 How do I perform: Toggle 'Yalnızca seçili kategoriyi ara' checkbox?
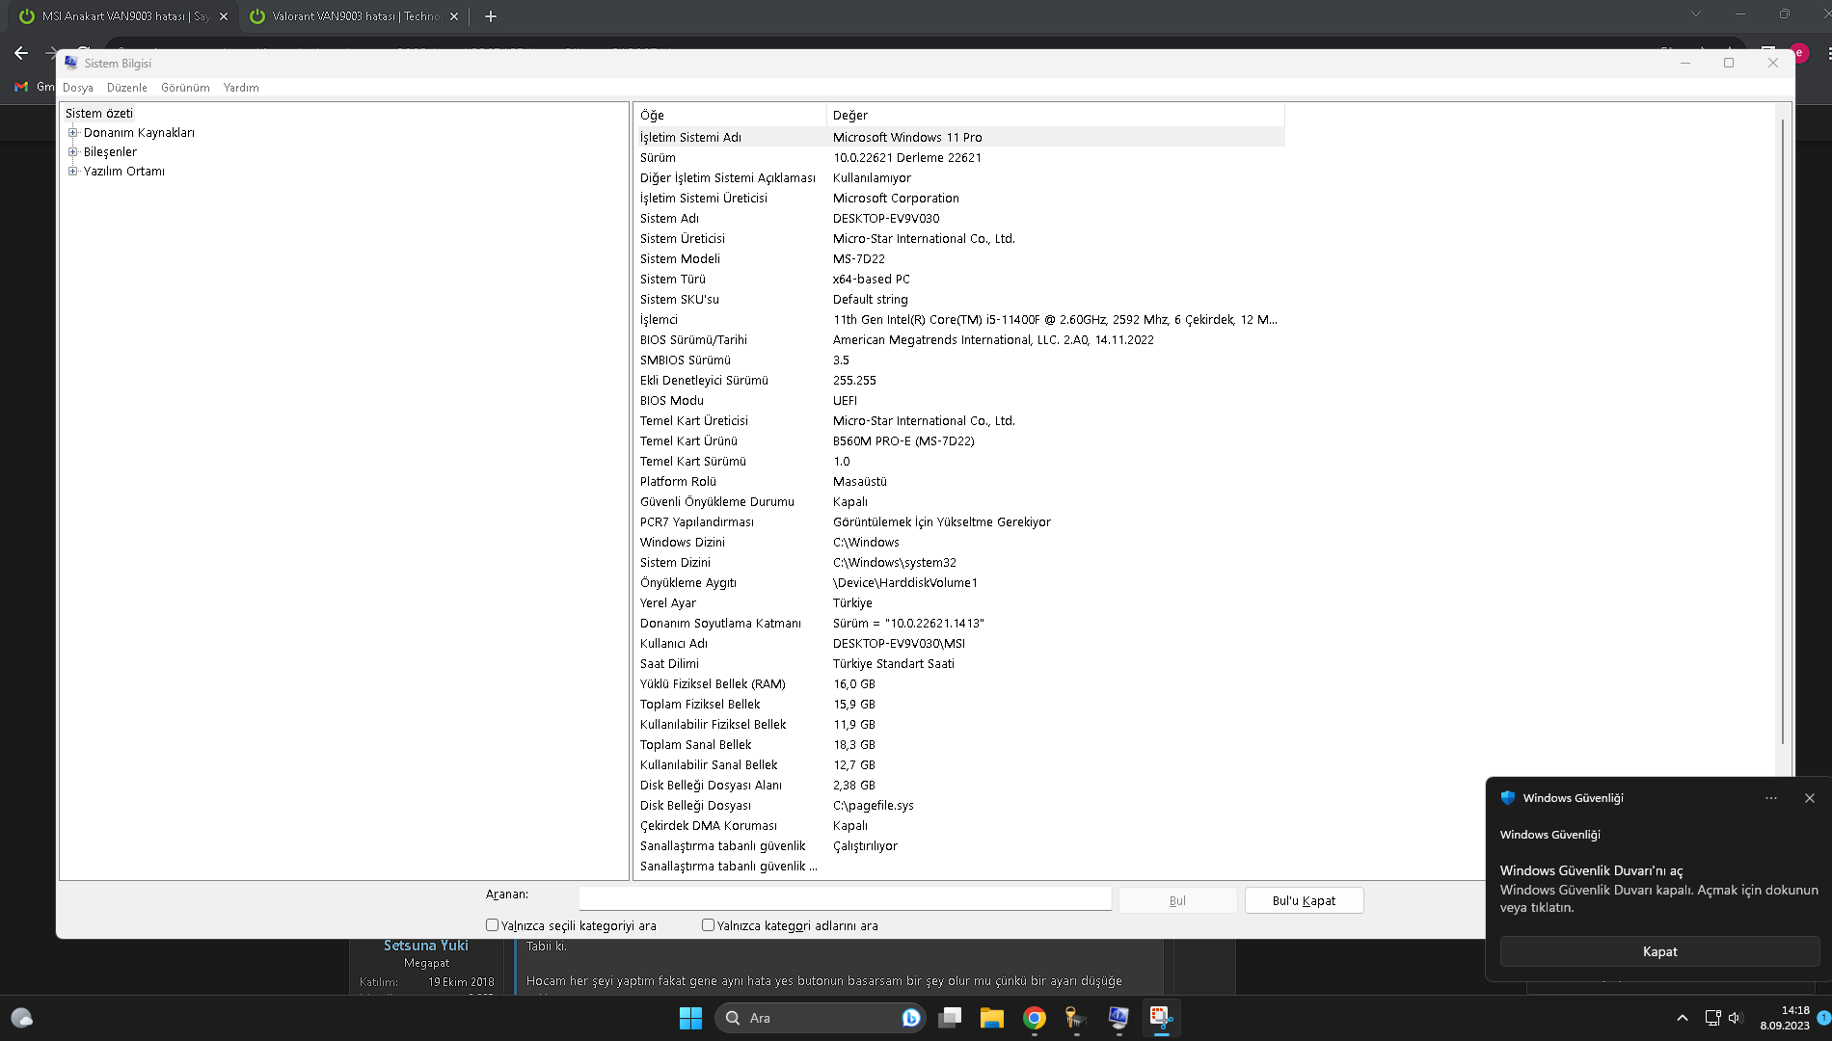coord(493,925)
